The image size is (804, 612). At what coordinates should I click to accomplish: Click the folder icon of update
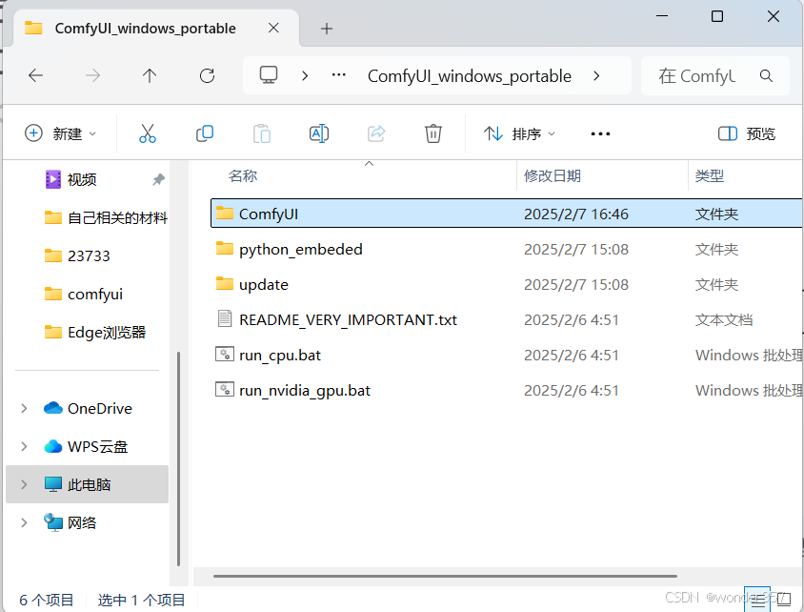coord(224,284)
